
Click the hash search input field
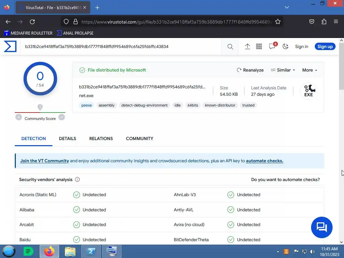tap(121, 46)
